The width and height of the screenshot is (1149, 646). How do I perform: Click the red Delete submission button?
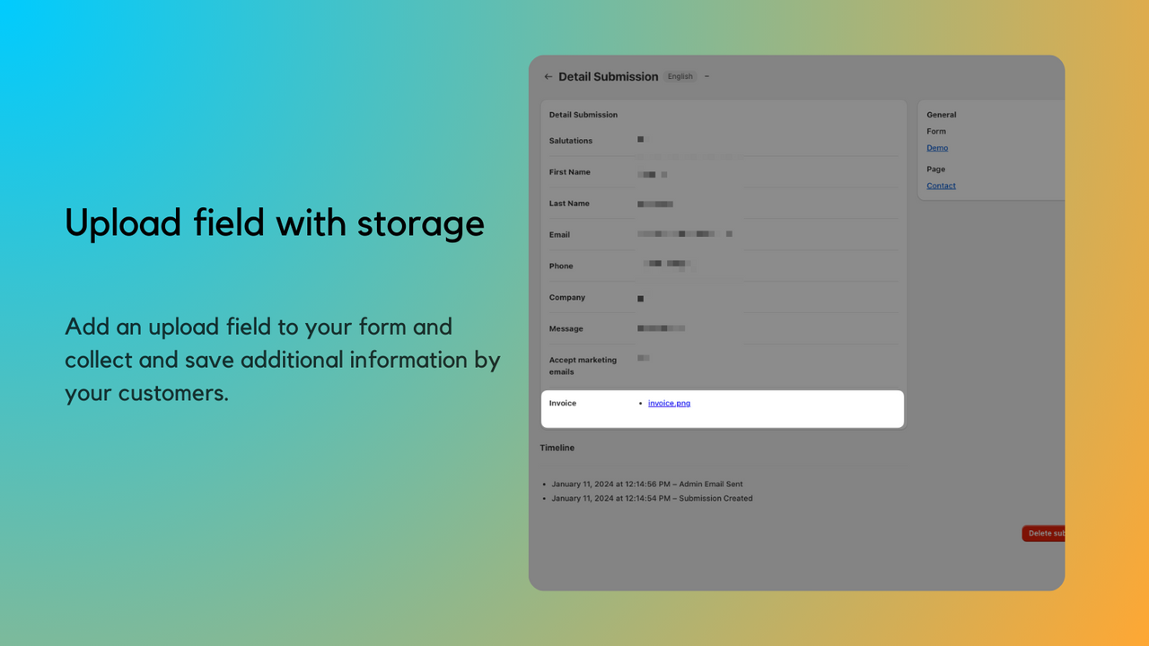1043,533
